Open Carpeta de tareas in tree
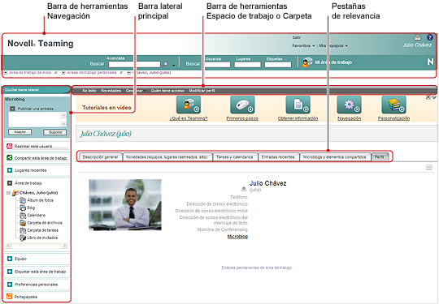Viewport: 439px width, 304px height. (x=39, y=230)
